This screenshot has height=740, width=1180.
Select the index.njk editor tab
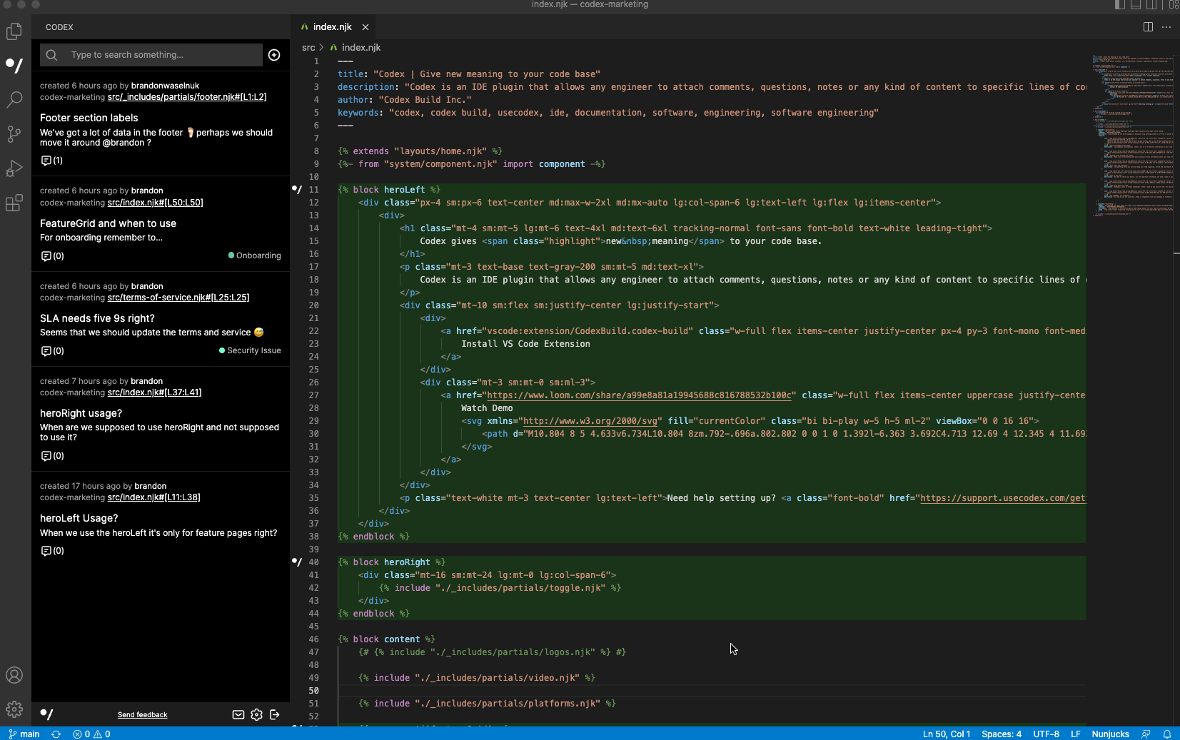point(332,27)
